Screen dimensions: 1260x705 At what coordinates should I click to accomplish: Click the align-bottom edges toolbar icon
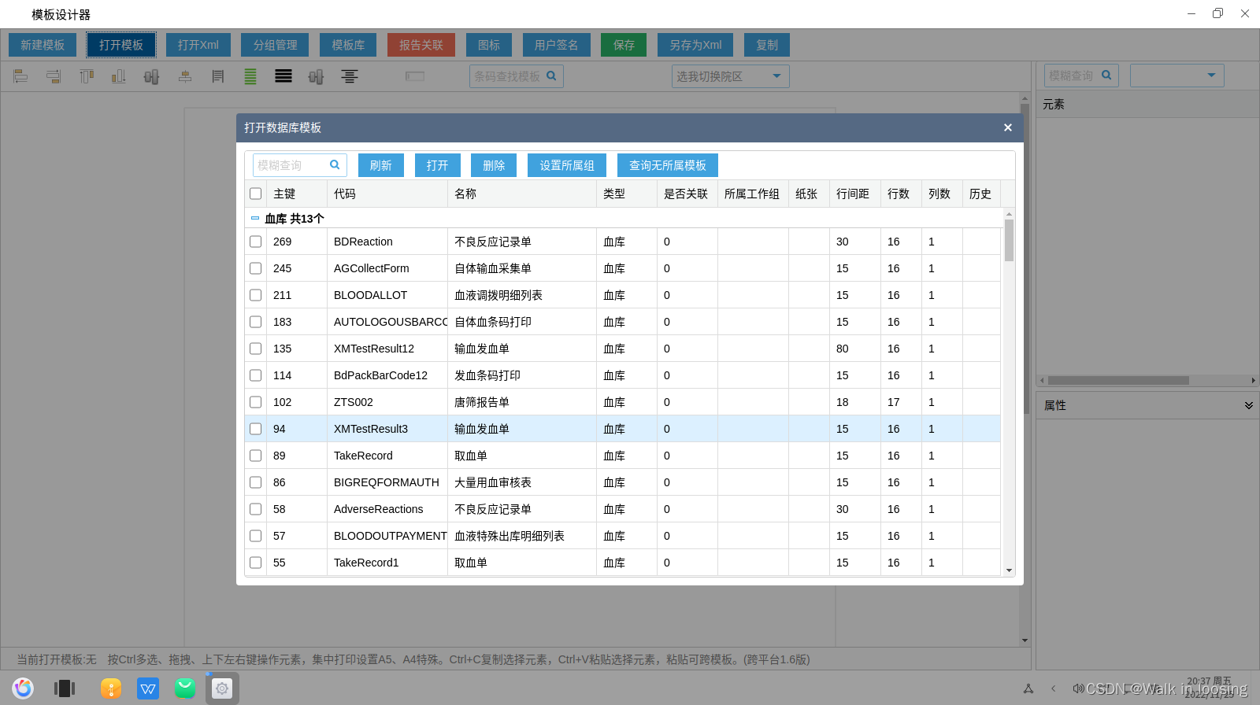[119, 76]
